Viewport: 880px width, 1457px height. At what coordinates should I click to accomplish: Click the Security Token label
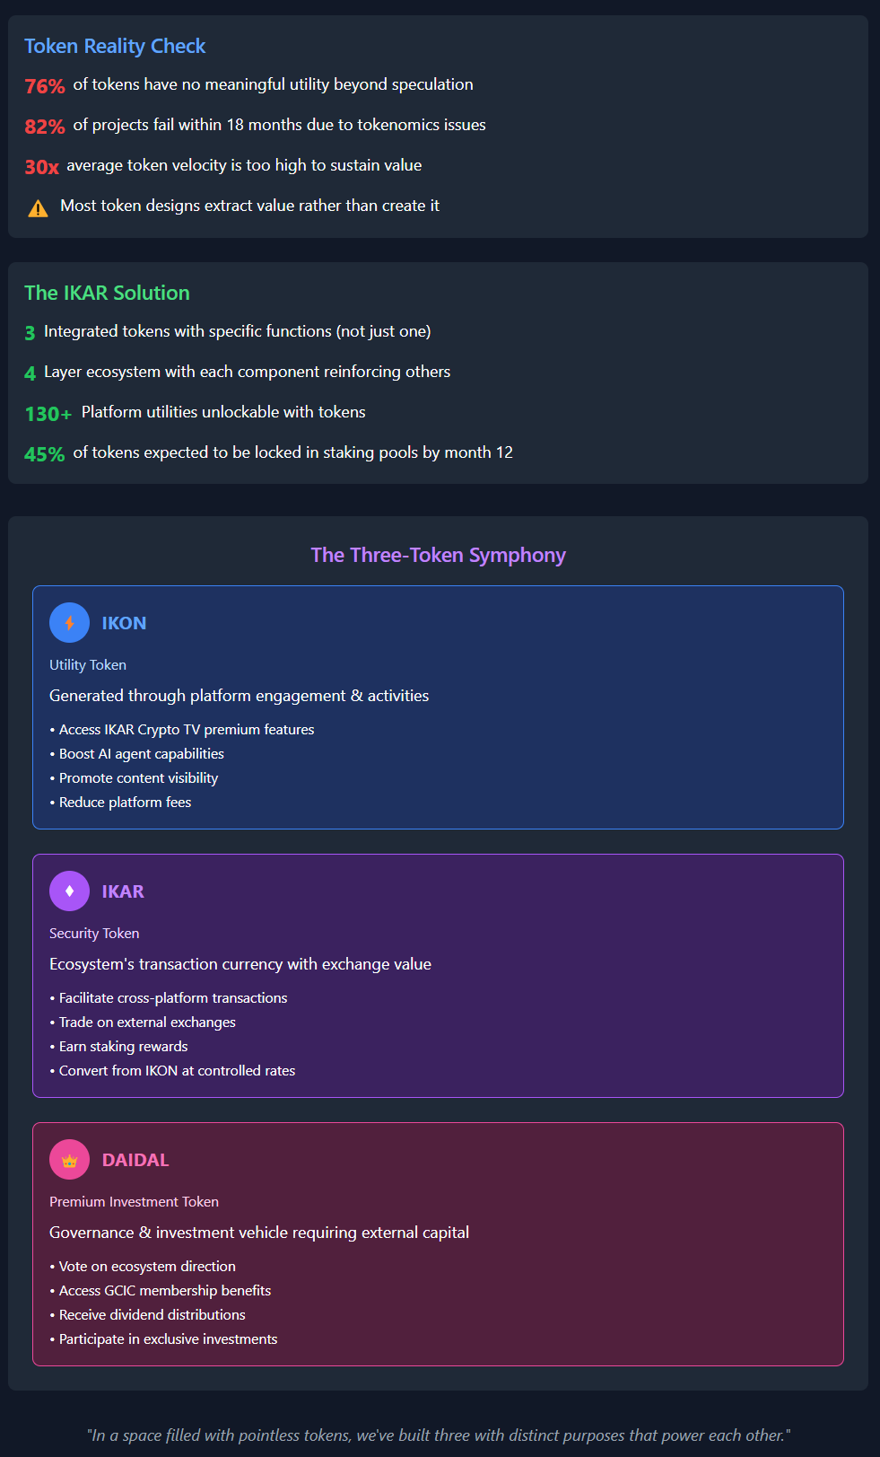pos(94,934)
